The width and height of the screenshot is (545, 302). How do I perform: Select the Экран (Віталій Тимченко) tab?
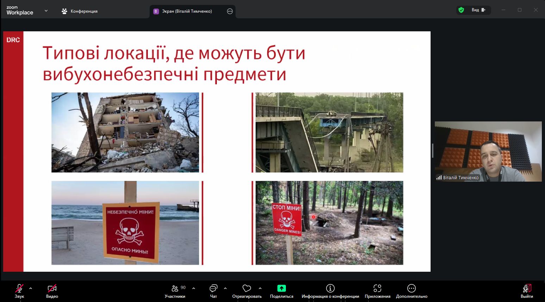point(187,11)
